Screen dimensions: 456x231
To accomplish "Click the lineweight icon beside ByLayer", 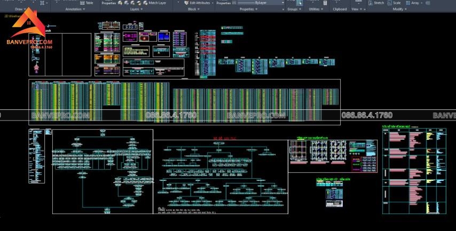I will [234, 3].
